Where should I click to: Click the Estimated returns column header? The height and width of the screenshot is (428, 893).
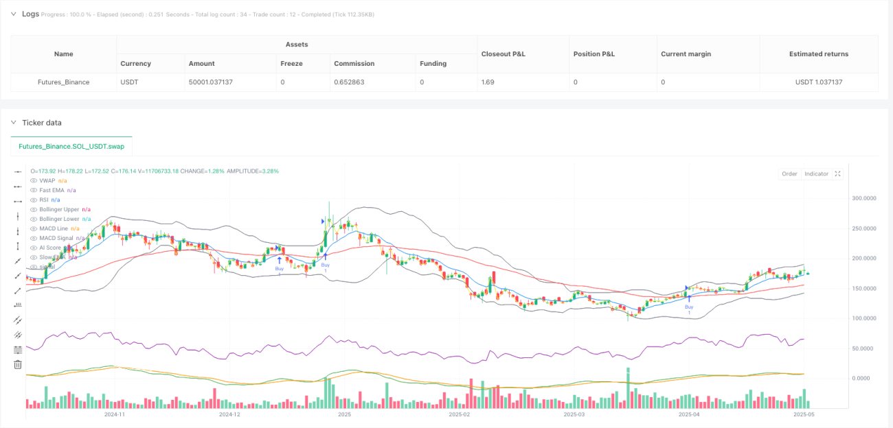coord(819,53)
